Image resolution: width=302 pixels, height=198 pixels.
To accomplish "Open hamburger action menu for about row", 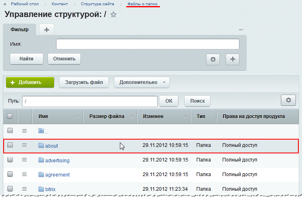I will pos(24,145).
